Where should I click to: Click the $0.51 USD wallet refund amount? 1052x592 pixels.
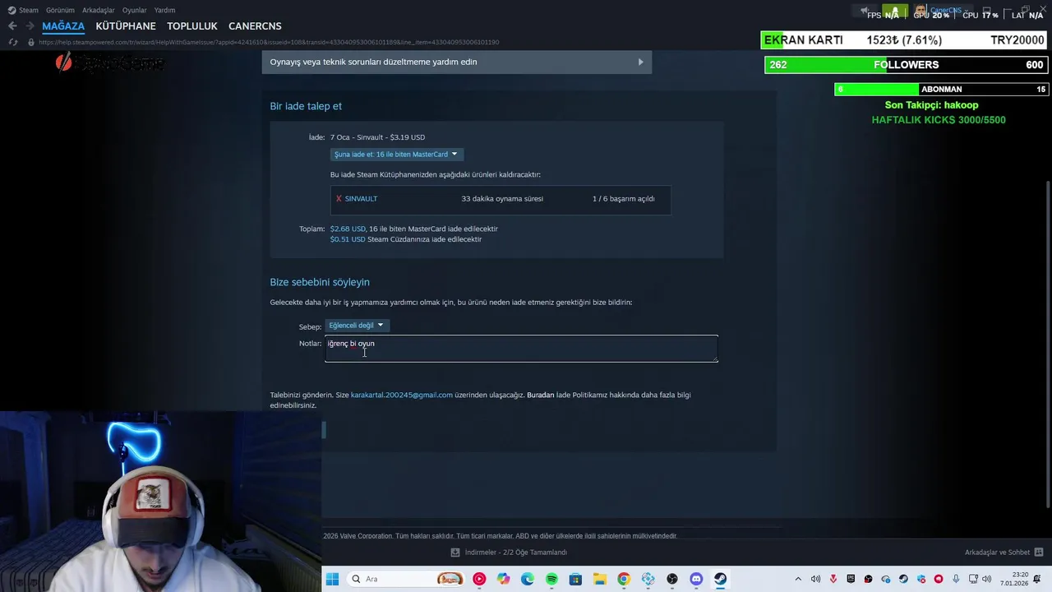click(x=348, y=239)
